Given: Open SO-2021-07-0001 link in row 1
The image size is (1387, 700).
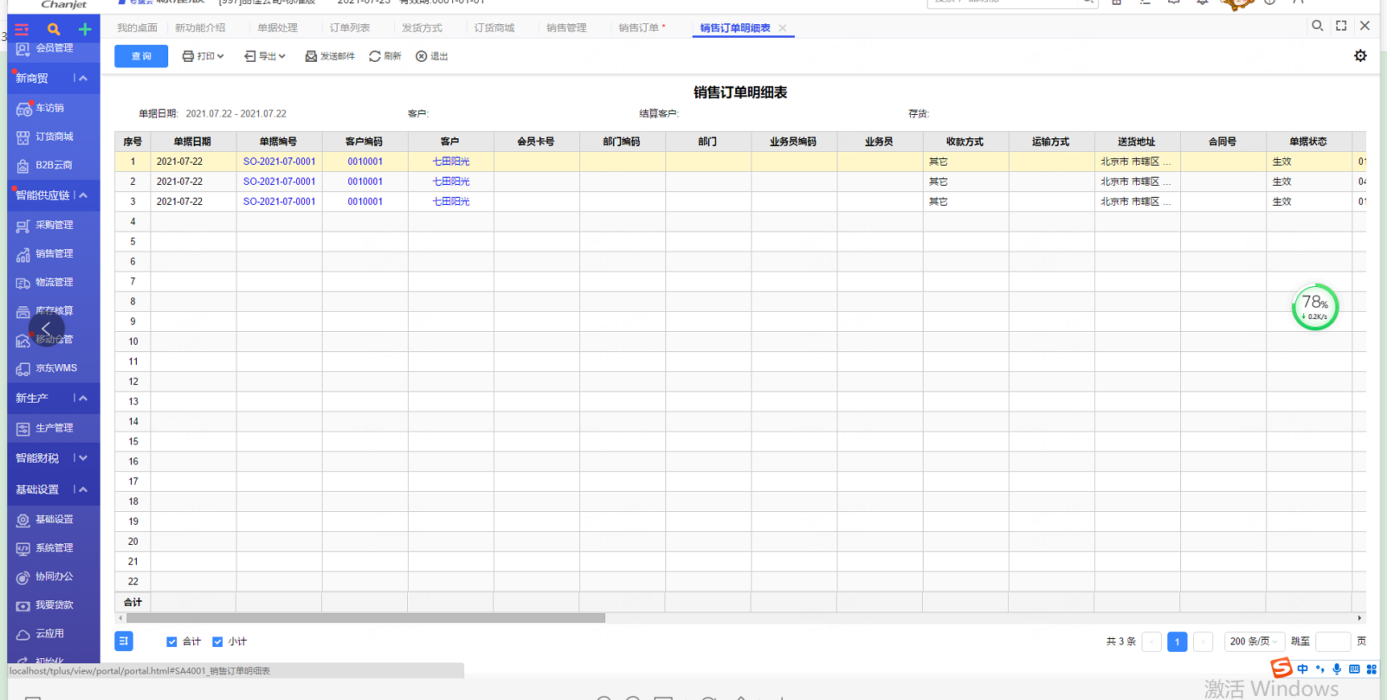Looking at the screenshot, I should click(279, 162).
